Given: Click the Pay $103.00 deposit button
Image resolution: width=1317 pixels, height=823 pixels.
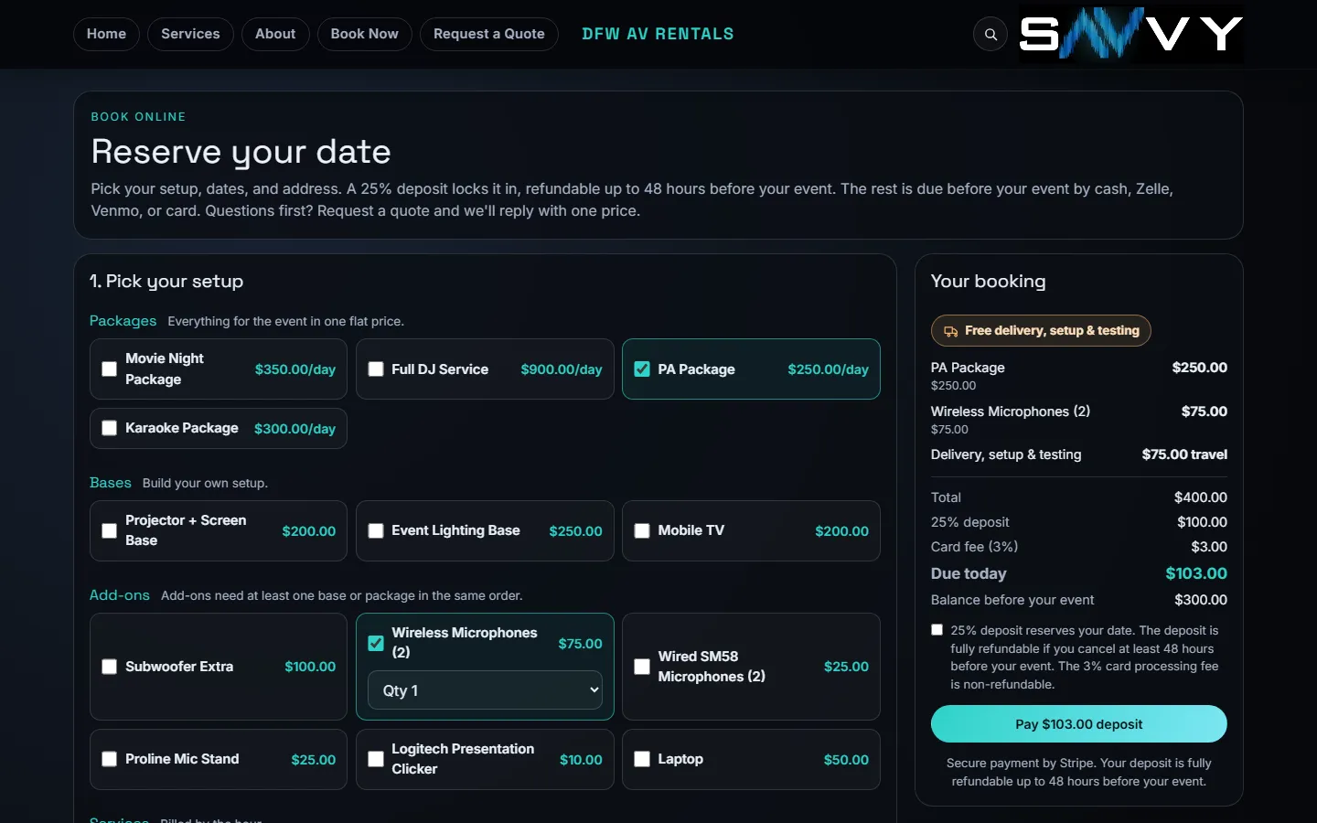Looking at the screenshot, I should pos(1078,724).
